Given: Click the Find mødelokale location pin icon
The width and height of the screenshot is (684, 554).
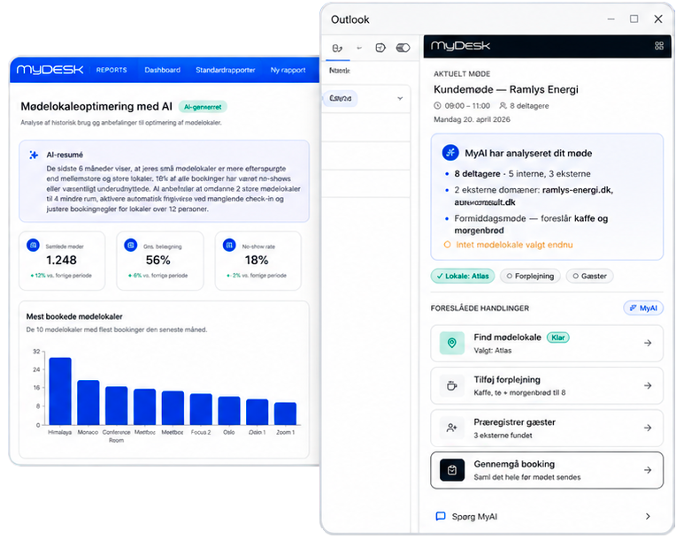Looking at the screenshot, I should [x=452, y=343].
